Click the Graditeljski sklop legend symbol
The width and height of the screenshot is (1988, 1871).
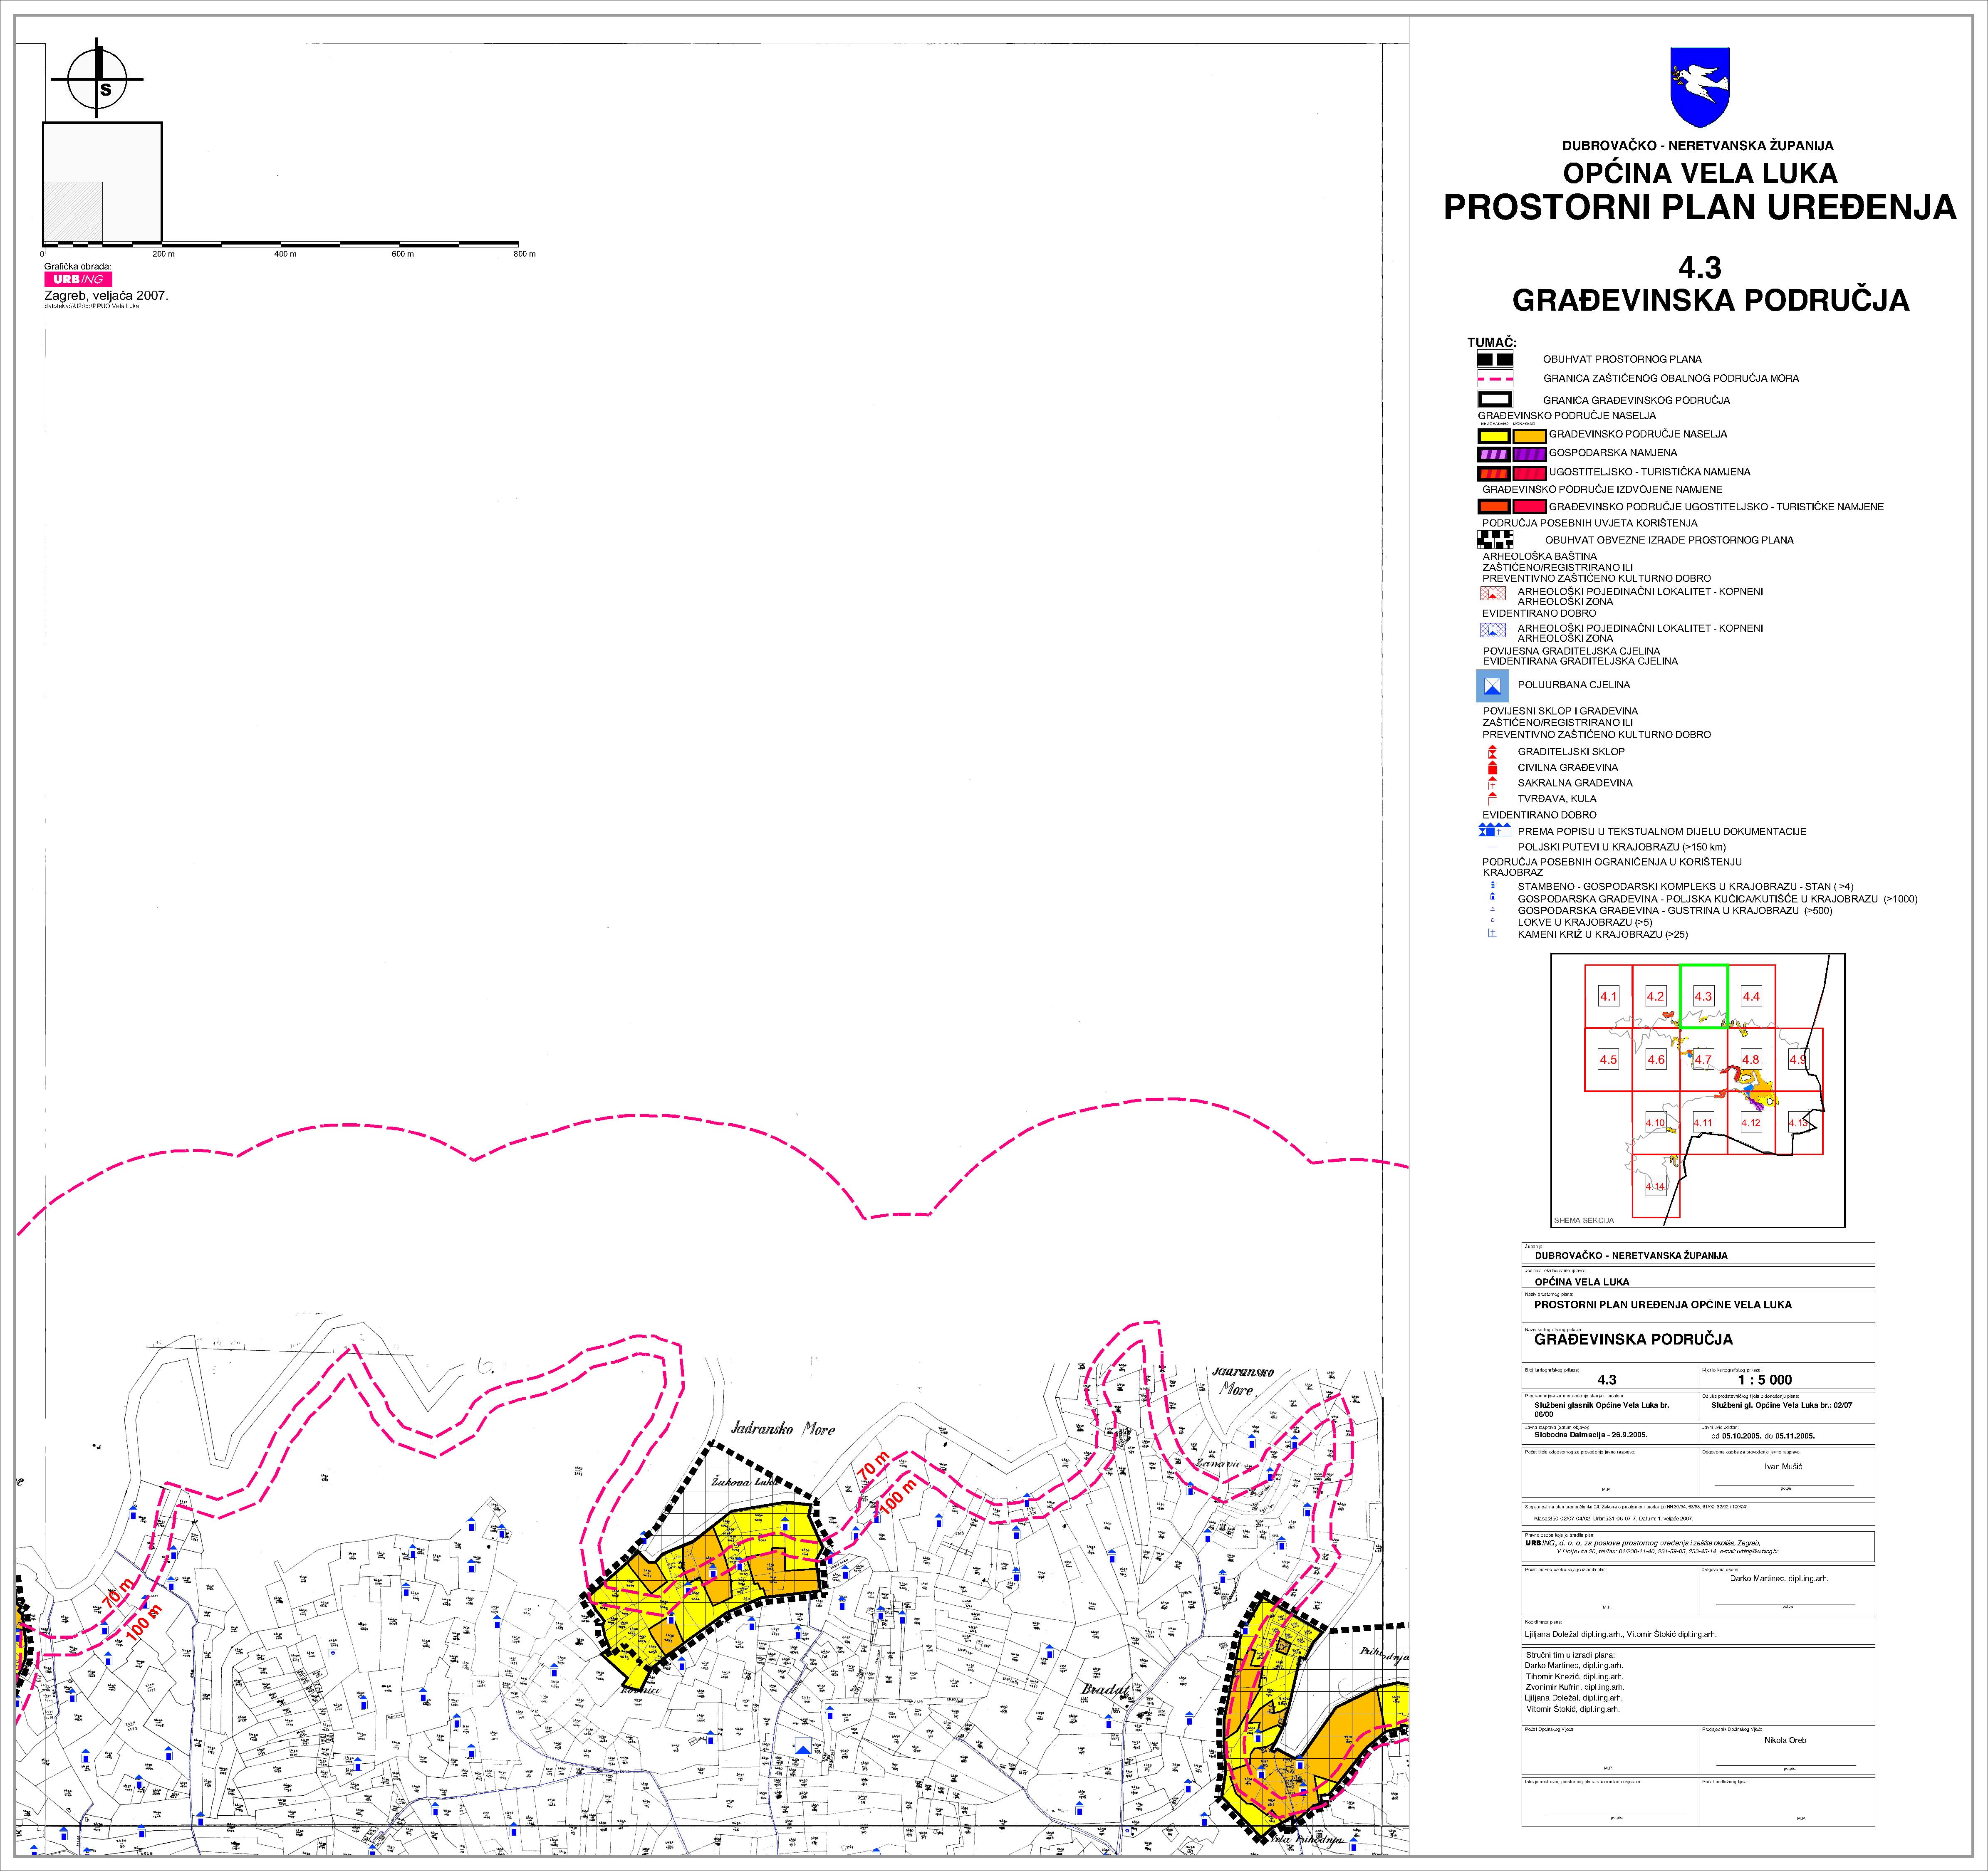tap(1492, 751)
